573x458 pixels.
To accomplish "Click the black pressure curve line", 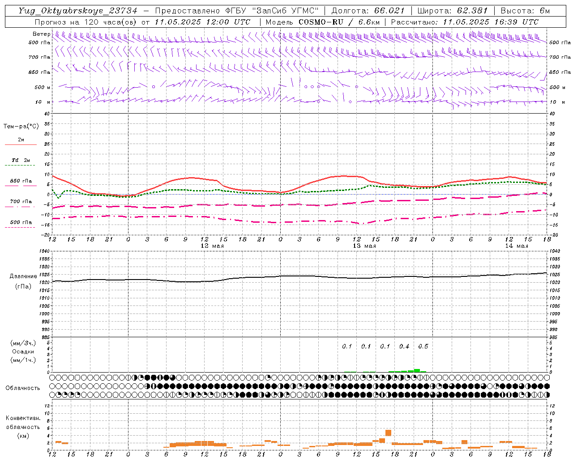I will [x=300, y=276].
